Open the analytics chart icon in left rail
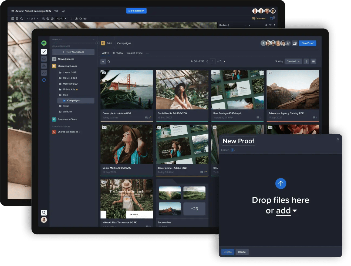Image resolution: width=351 pixels, height=266 pixels. (x=44, y=73)
